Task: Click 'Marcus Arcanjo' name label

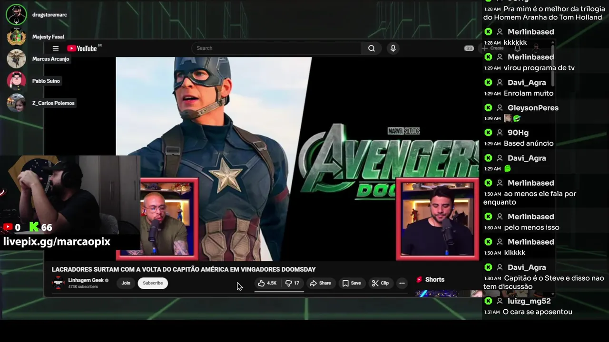Action: pos(50,59)
